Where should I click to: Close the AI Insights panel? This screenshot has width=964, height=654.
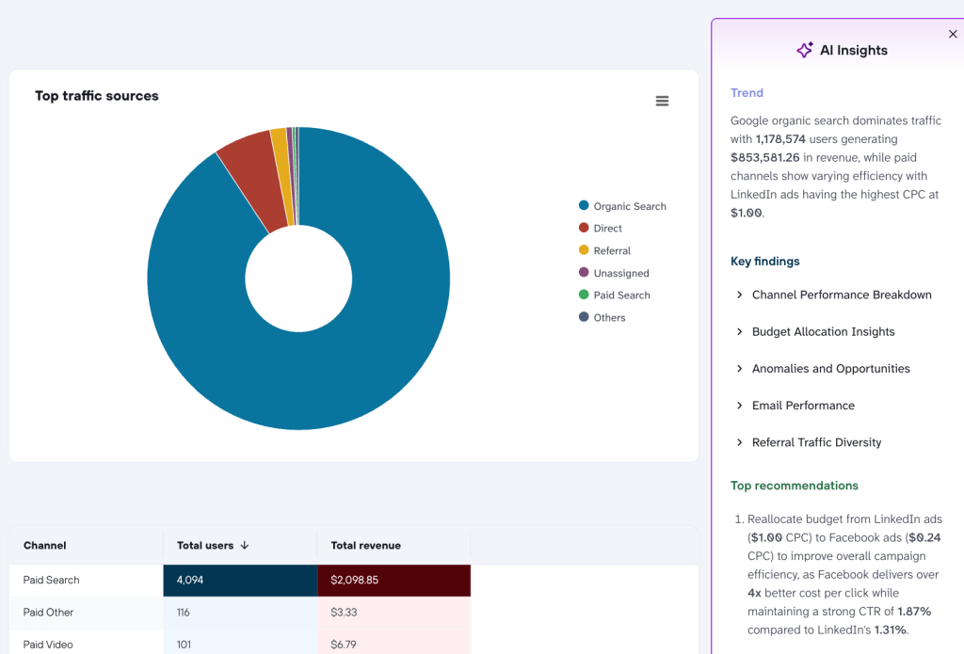(953, 35)
